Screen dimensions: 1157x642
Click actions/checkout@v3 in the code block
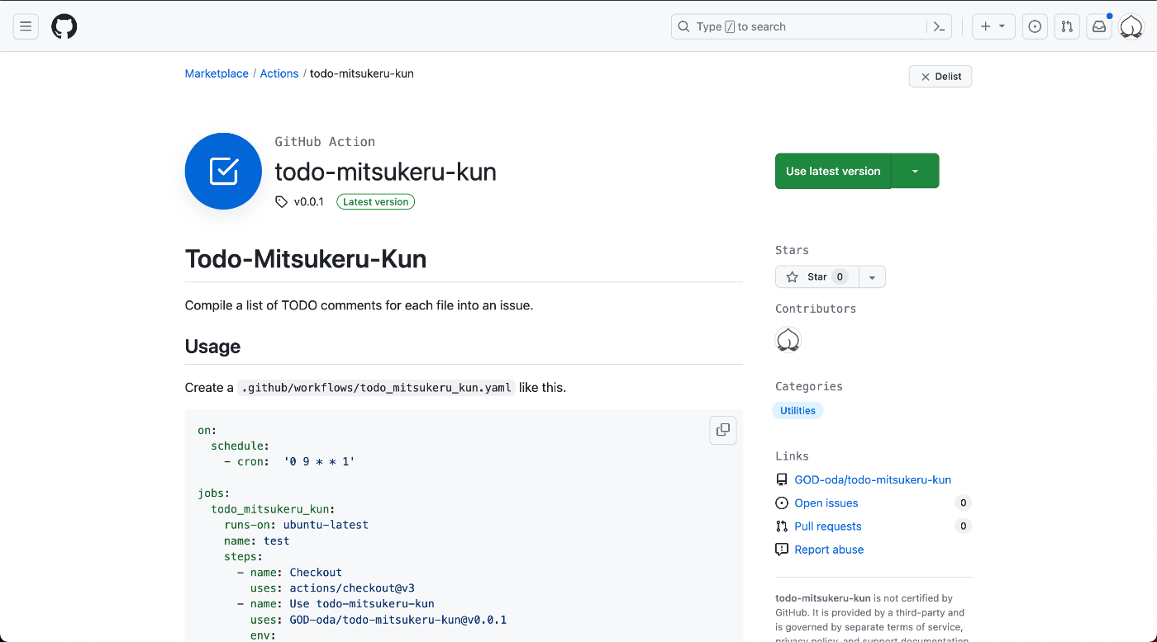352,588
